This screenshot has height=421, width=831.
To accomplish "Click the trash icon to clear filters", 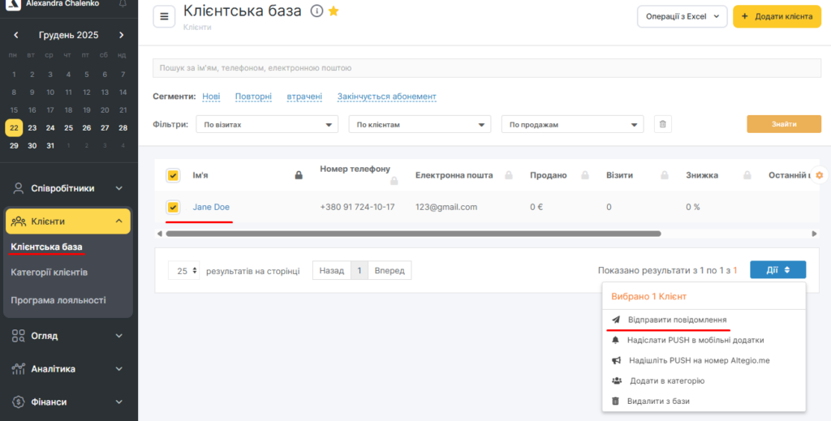I will coord(663,124).
